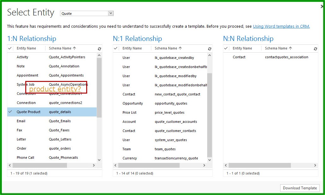Click the Download Template button
This screenshot has width=325, height=195.
(300, 188)
